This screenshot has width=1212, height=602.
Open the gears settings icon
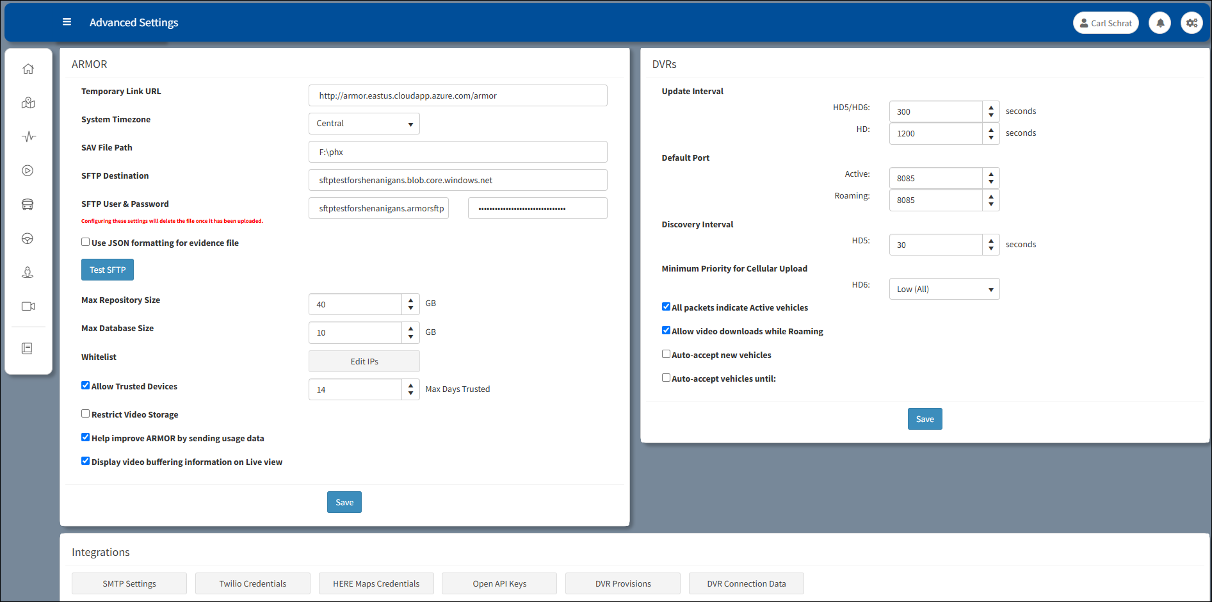coord(1192,23)
